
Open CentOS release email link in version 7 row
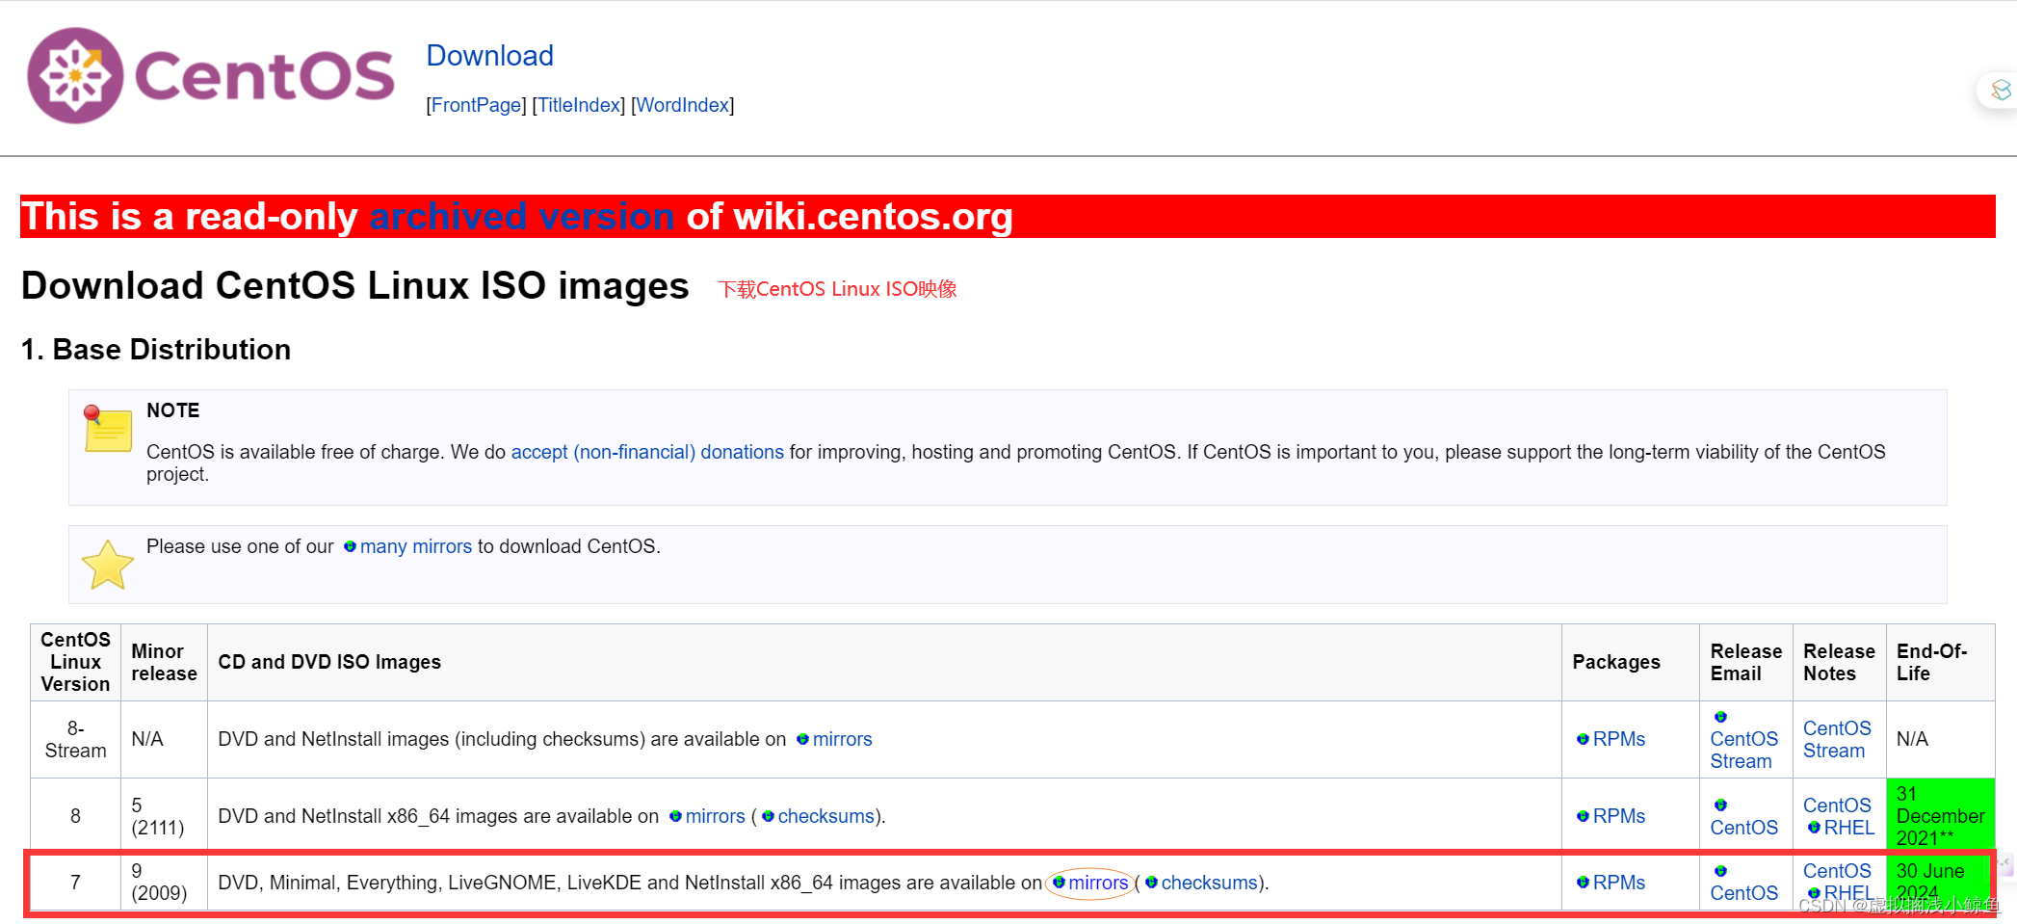click(x=1743, y=893)
